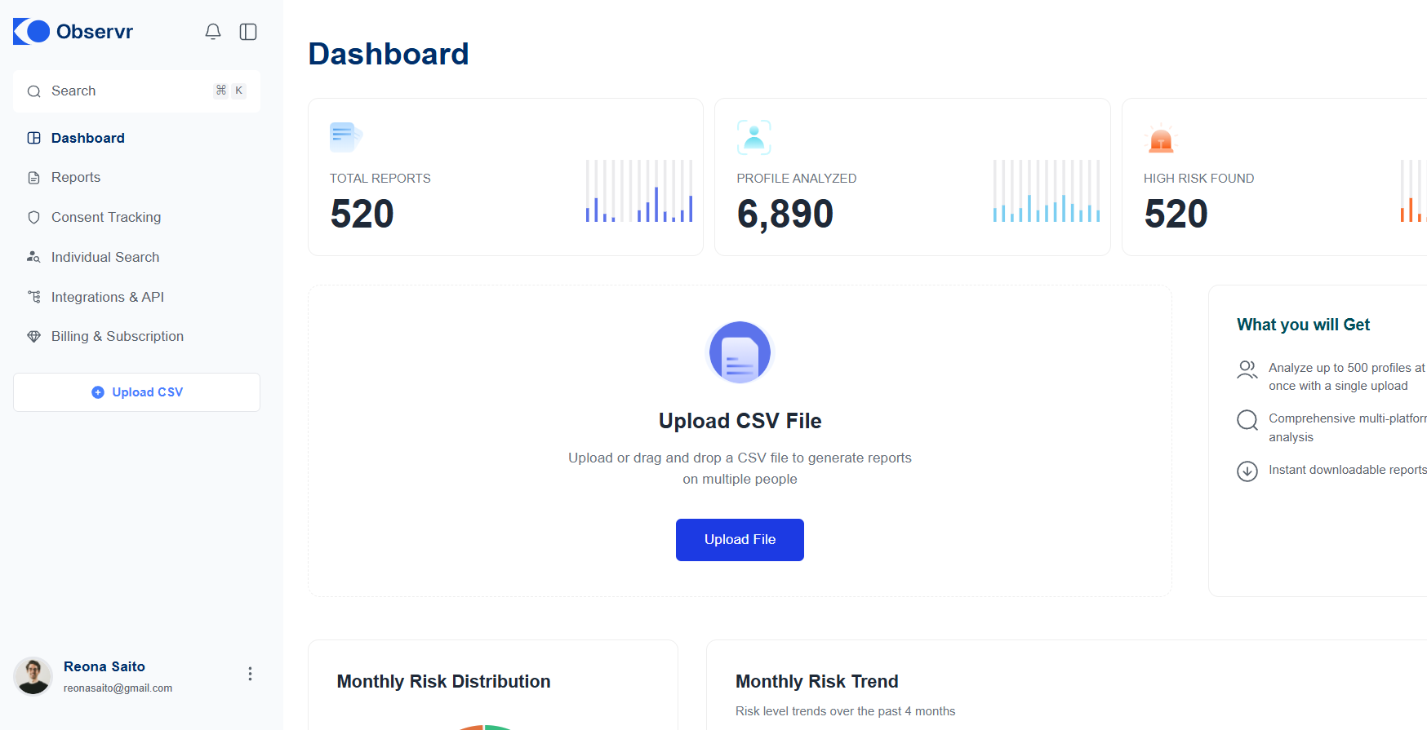Open Billing & Subscription page
Image resolution: width=1427 pixels, height=730 pixels.
pos(118,337)
